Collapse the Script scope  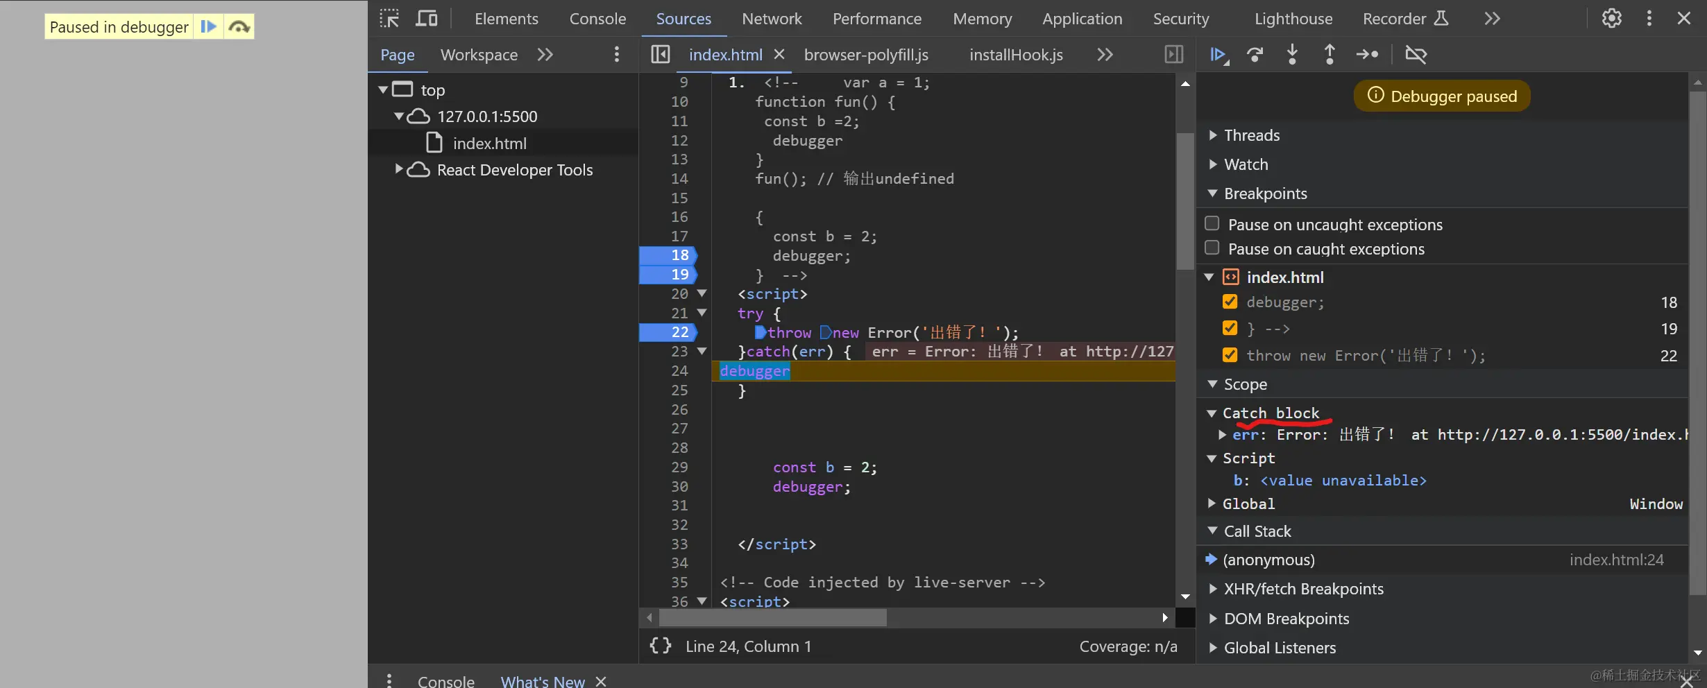(x=1212, y=458)
